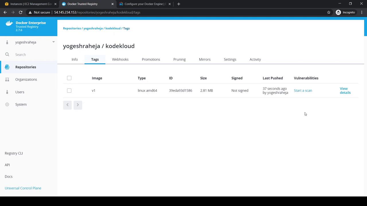
Task: Select the Tags tab
Action: [x=95, y=60]
